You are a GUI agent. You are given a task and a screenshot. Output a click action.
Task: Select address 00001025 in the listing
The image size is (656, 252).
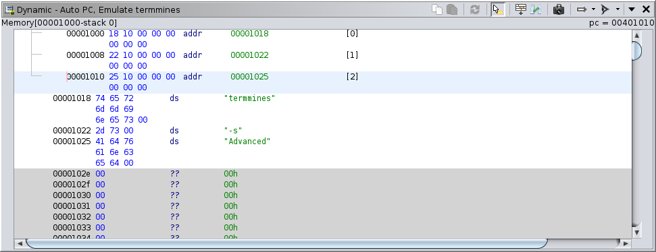pos(72,141)
